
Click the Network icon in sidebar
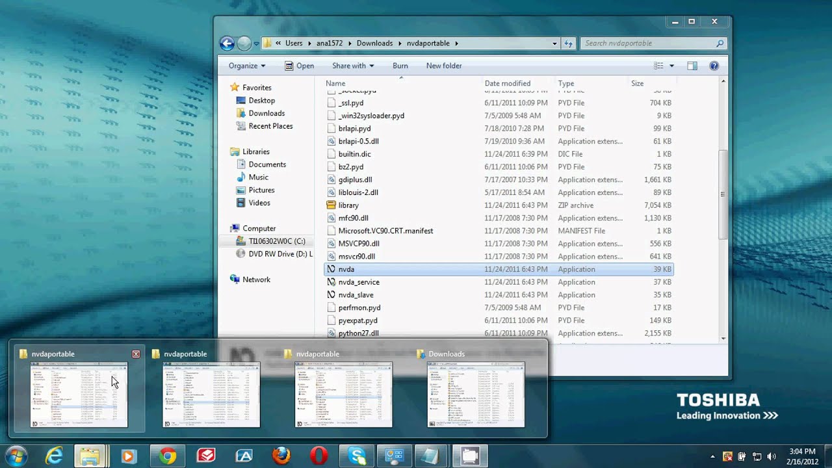click(235, 279)
